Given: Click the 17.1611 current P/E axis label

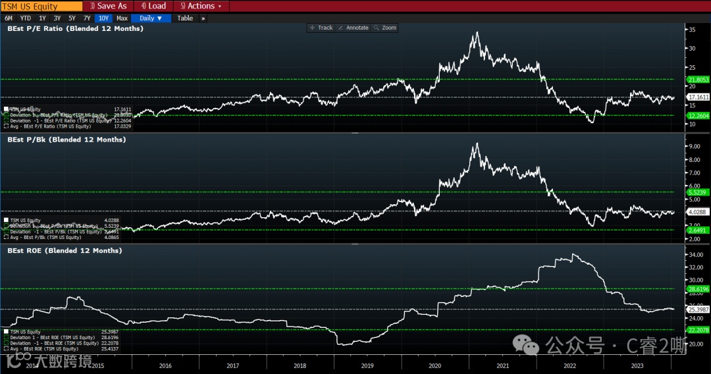Looking at the screenshot, I should 698,97.
